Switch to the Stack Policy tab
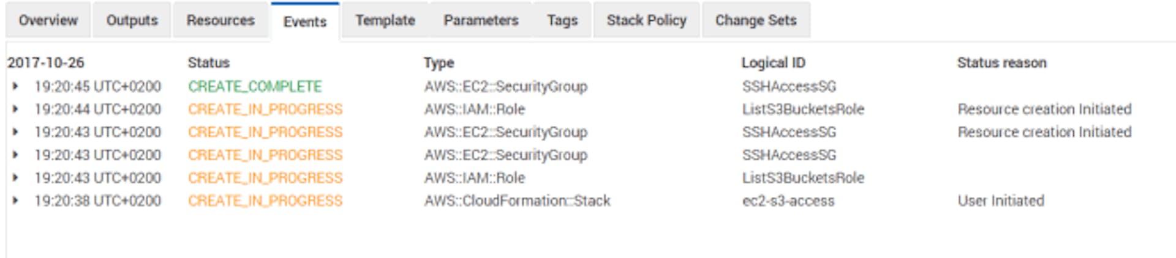Image resolution: width=1176 pixels, height=258 pixels. 647,20
